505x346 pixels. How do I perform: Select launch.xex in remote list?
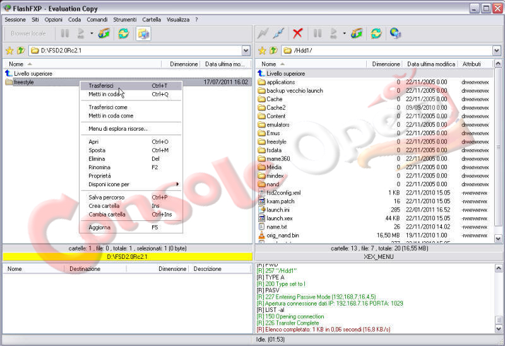(x=276, y=218)
